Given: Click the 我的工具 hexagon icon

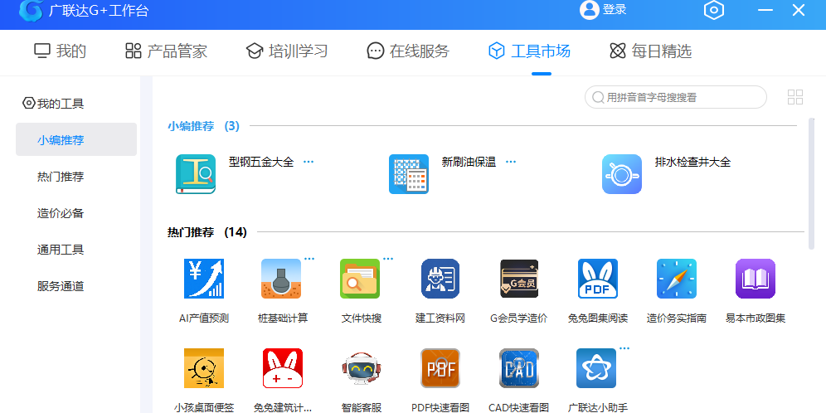Looking at the screenshot, I should pos(29,103).
